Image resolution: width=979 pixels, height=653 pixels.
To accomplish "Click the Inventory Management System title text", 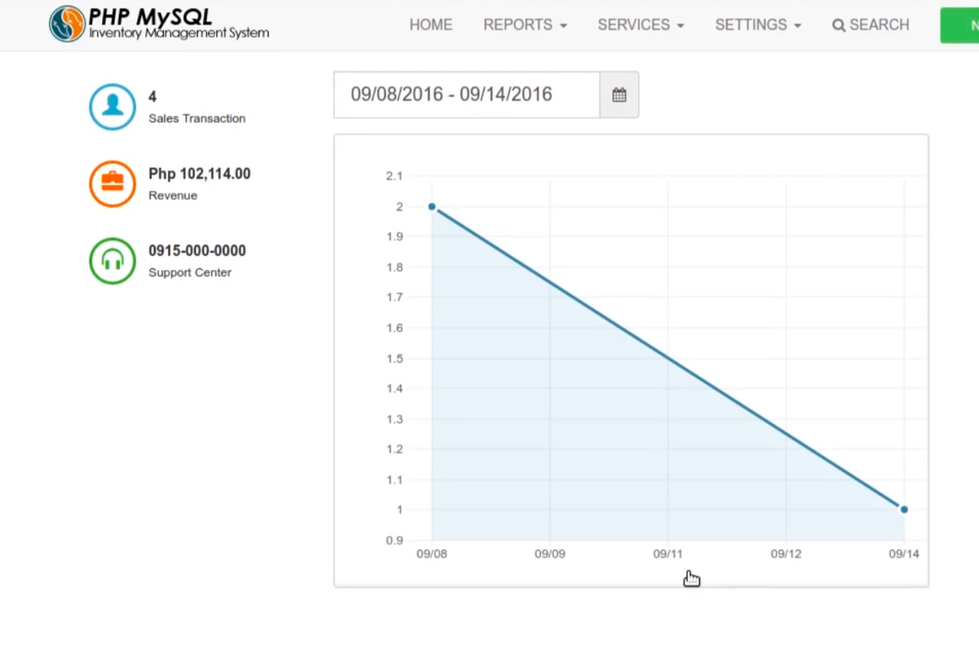I will pos(179,34).
